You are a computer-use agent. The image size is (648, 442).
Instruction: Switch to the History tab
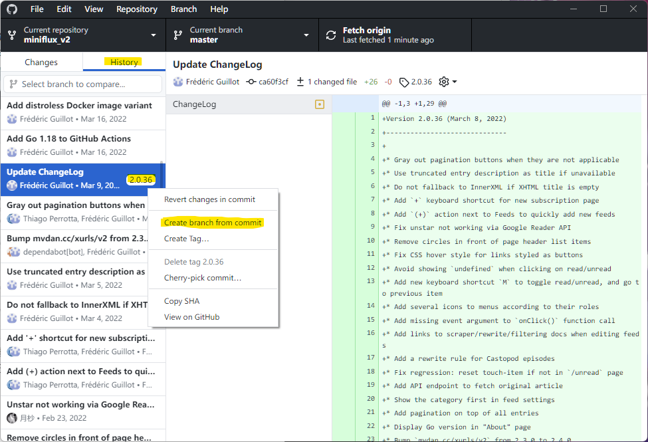coord(124,62)
